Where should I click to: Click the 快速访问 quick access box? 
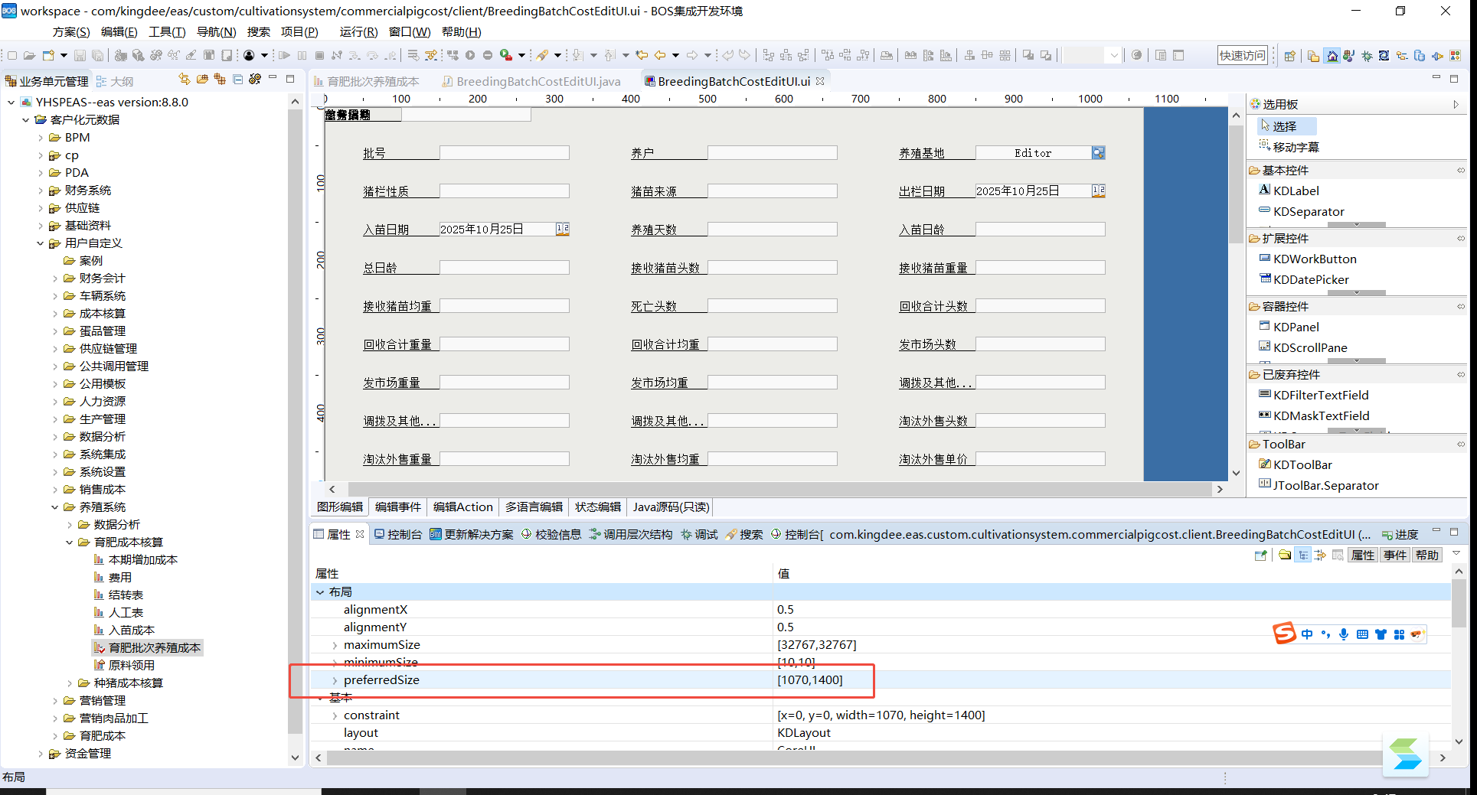click(x=1242, y=56)
